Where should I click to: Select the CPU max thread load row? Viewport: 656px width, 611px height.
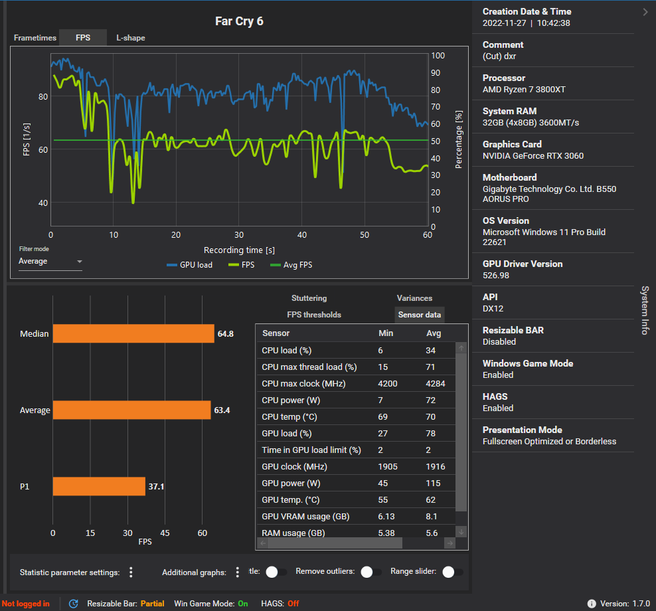356,367
